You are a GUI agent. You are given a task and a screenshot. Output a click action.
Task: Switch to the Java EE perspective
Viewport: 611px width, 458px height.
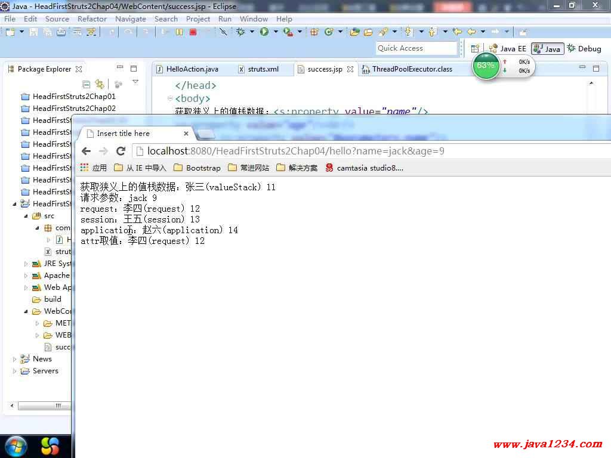point(507,49)
